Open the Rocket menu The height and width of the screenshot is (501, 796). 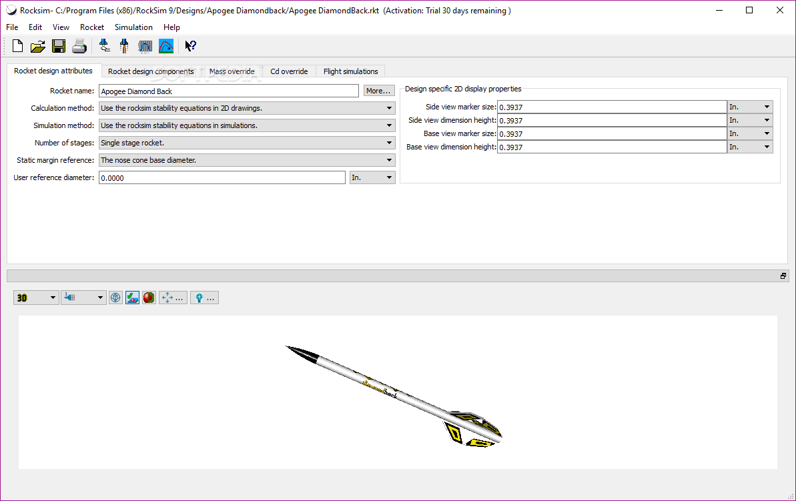click(92, 27)
